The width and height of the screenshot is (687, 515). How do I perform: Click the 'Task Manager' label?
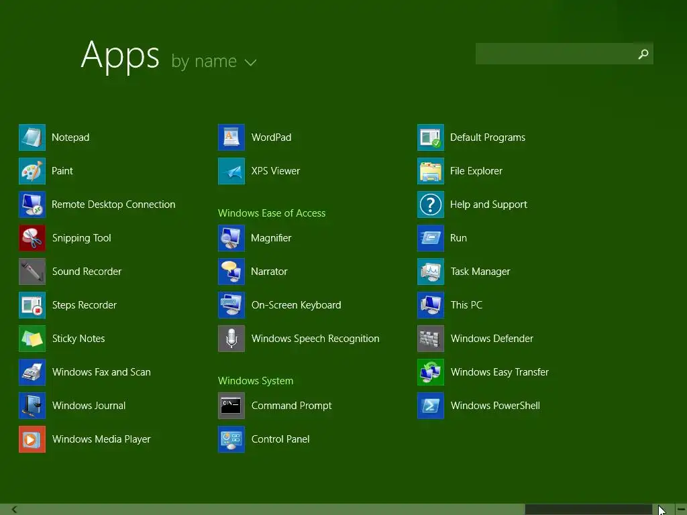480,272
